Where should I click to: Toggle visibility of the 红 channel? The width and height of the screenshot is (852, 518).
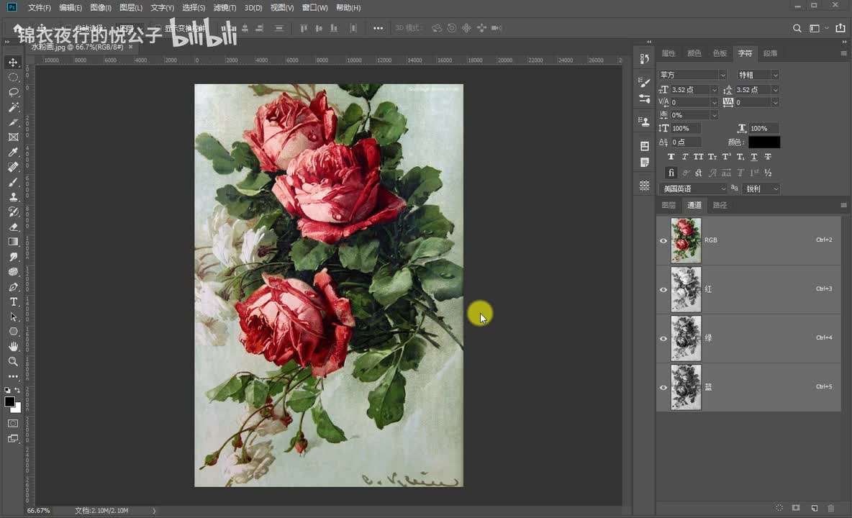click(663, 289)
